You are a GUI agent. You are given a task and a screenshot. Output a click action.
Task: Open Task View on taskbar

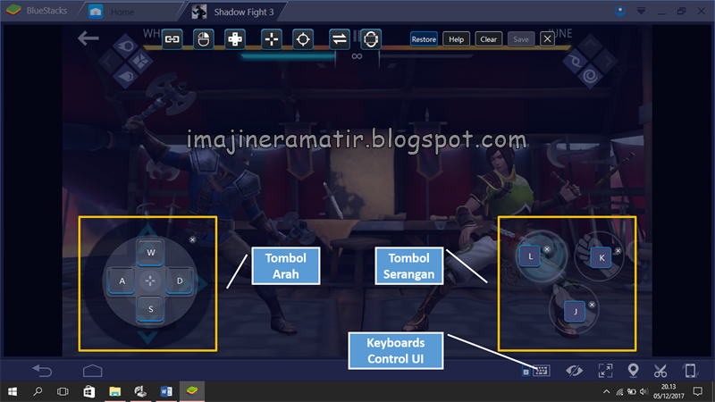[63, 391]
